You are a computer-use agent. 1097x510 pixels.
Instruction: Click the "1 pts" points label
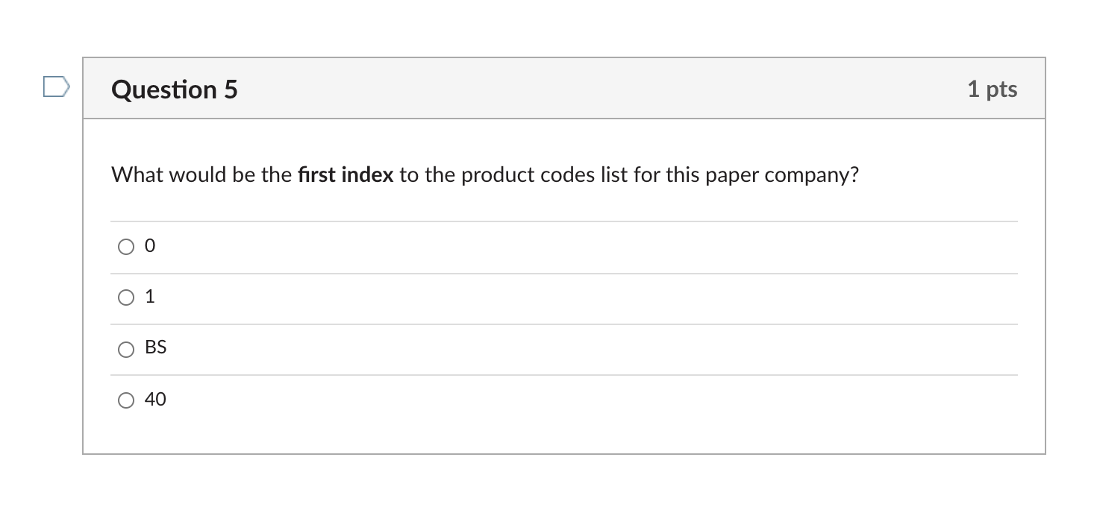click(x=992, y=89)
